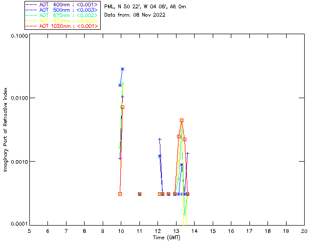Click the 'Data from: 08 Nov 2022' text
Screen dimensions: 313x250
tap(135, 15)
